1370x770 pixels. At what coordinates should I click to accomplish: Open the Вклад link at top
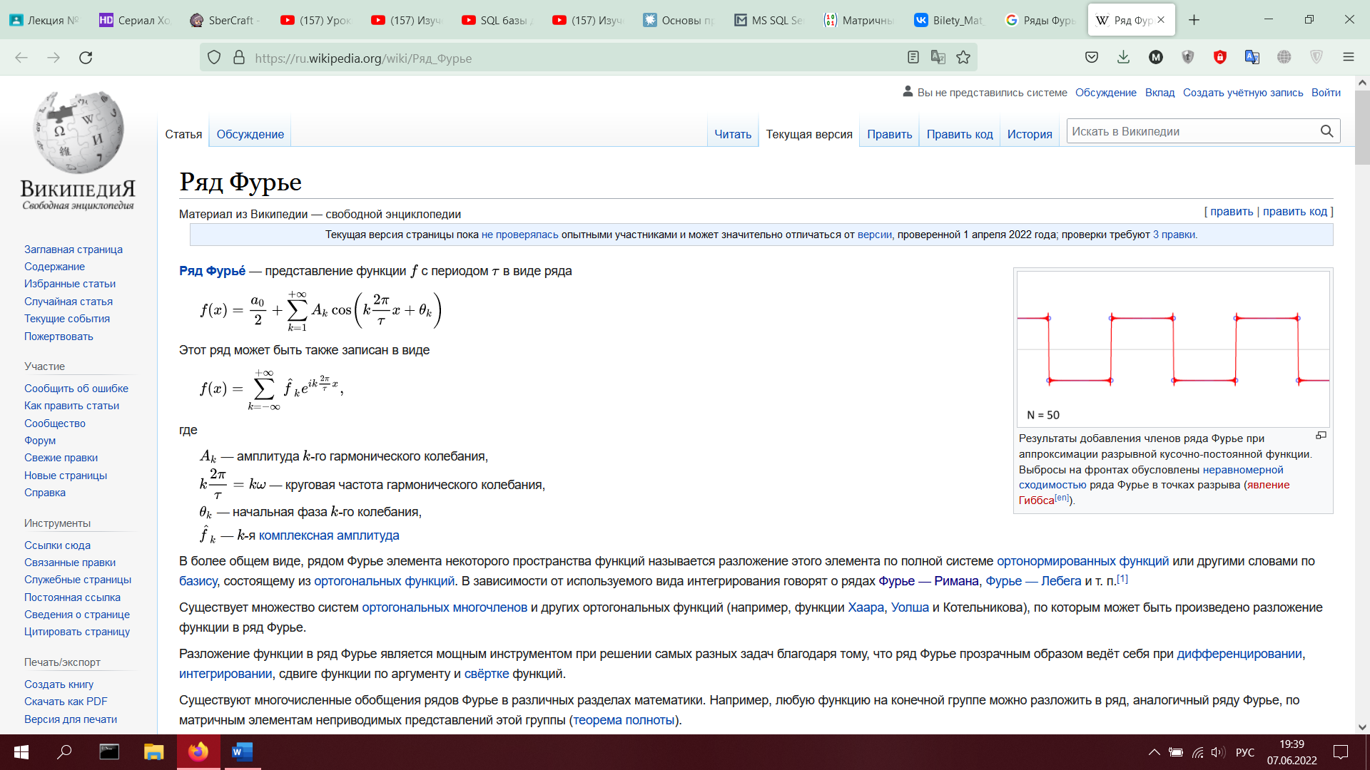[x=1160, y=93]
